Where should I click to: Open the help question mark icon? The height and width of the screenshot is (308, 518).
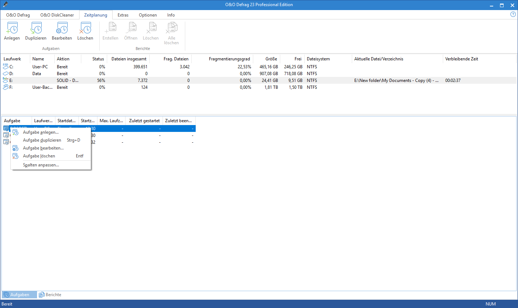(513, 14)
